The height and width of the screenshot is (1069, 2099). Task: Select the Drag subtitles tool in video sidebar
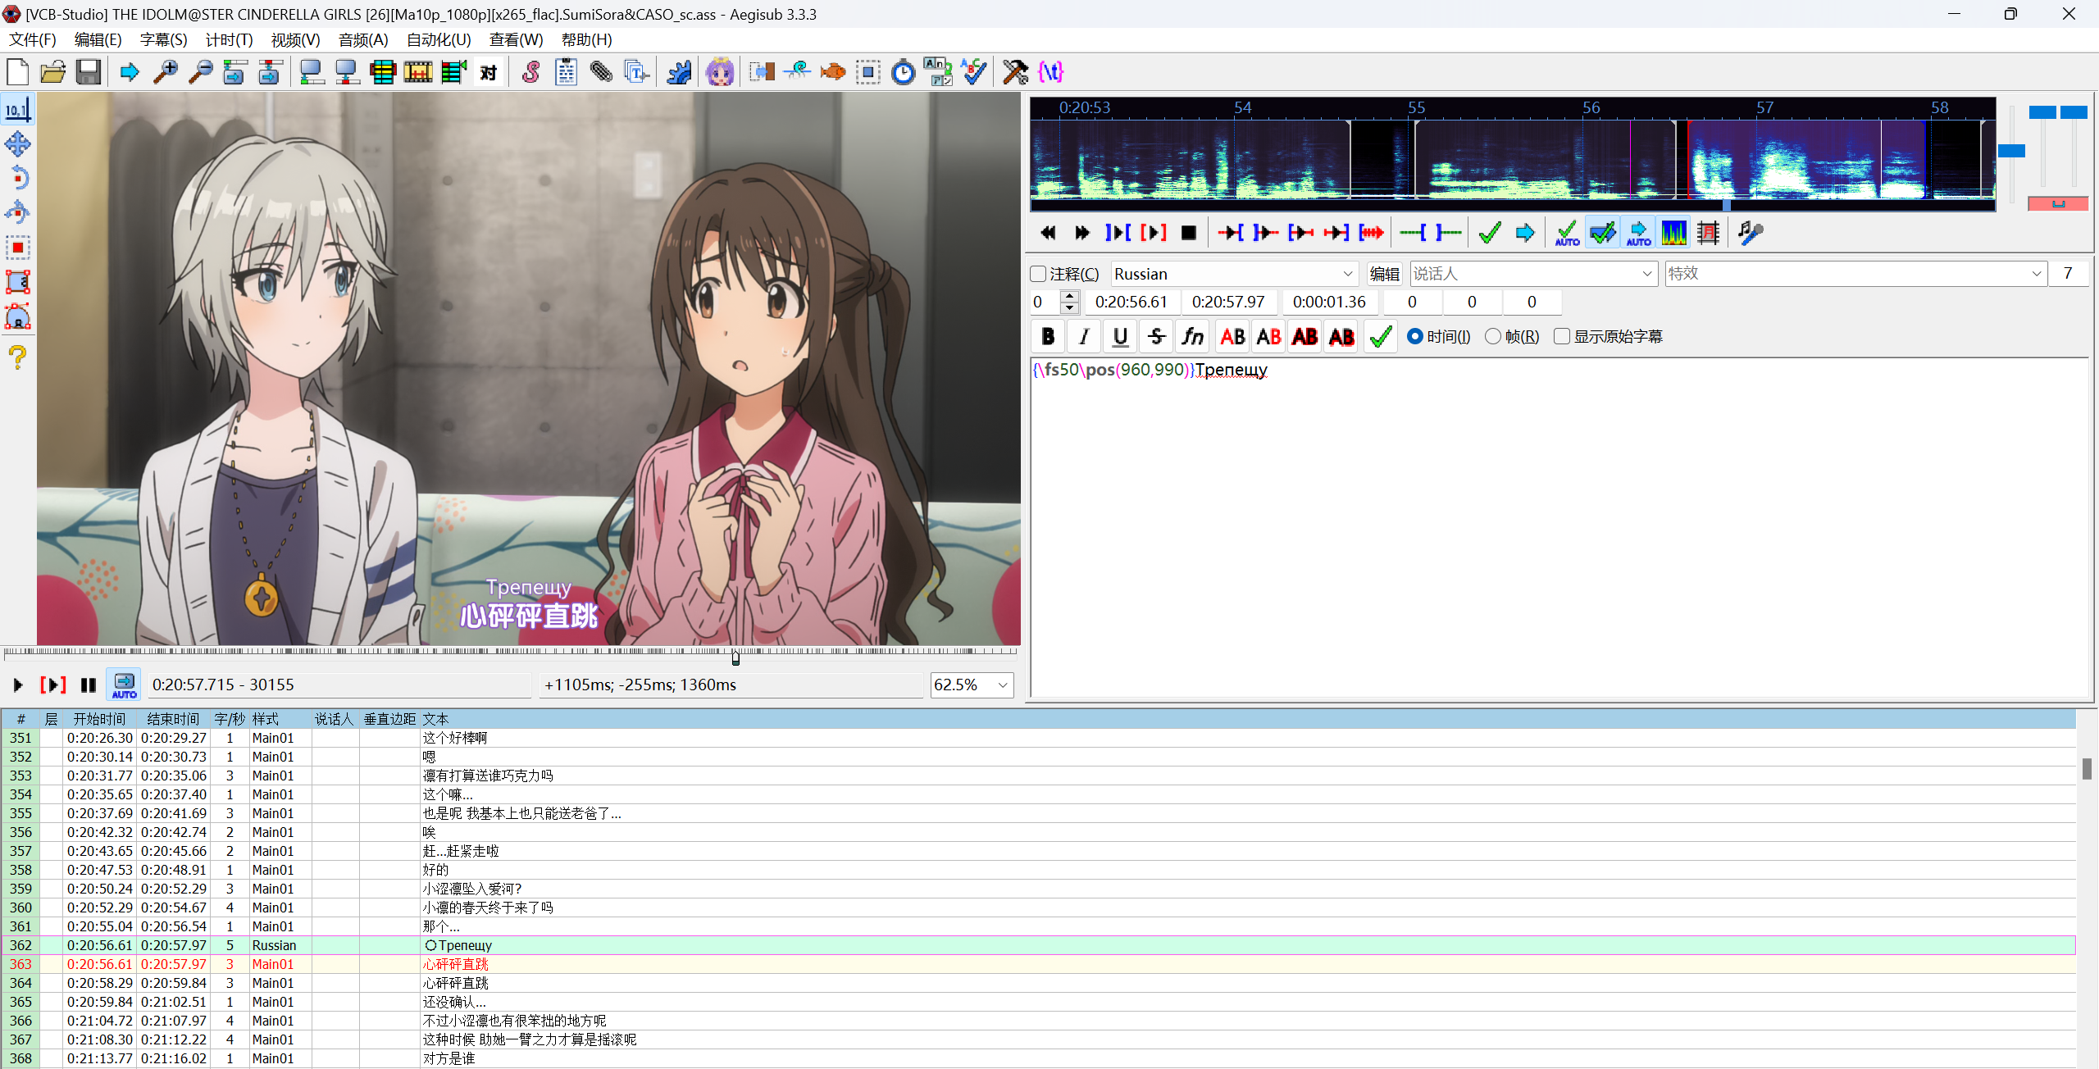(x=17, y=144)
